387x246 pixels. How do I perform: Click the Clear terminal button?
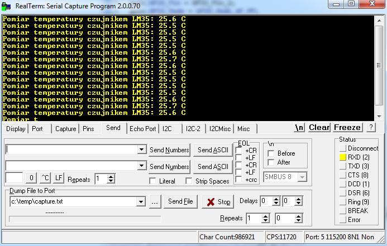click(x=319, y=127)
